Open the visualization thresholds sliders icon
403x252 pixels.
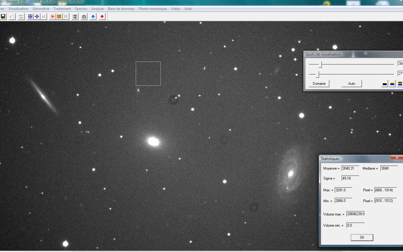point(21,16)
